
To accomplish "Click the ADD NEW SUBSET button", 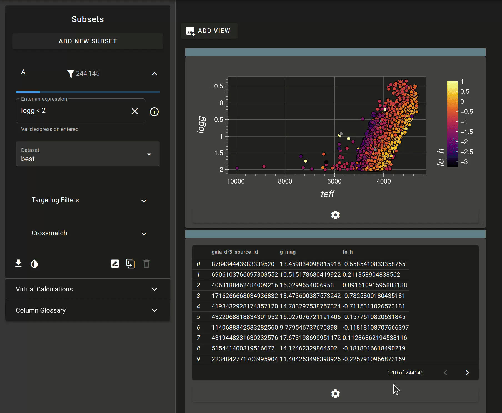I will coord(88,41).
